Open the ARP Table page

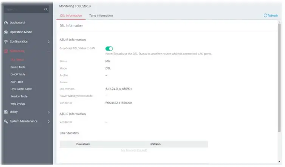[17, 82]
